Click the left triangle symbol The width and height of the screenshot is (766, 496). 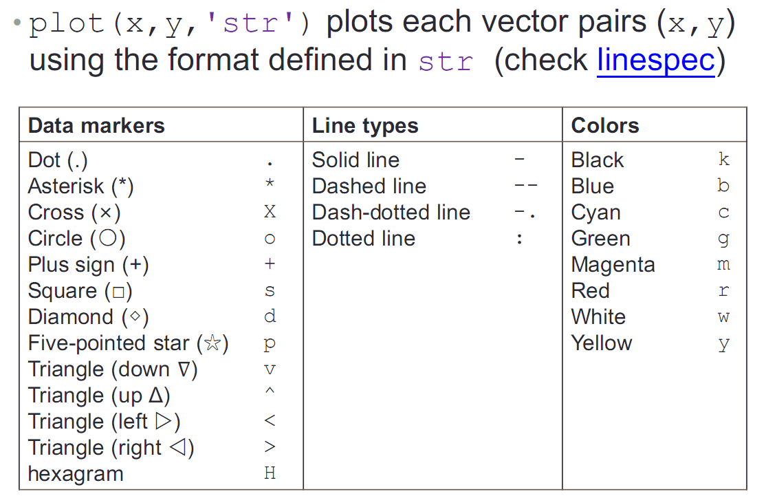point(166,422)
